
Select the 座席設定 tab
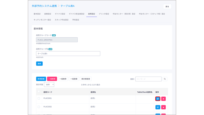(x=91, y=14)
